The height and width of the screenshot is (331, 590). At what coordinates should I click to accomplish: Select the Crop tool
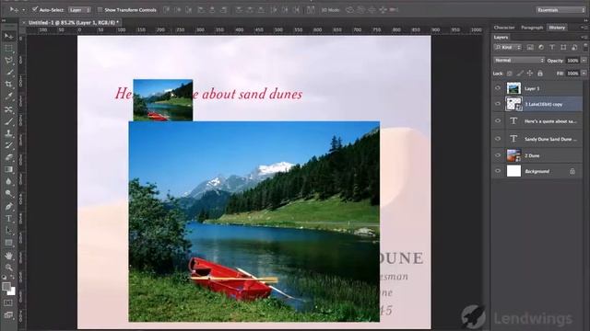click(x=8, y=85)
